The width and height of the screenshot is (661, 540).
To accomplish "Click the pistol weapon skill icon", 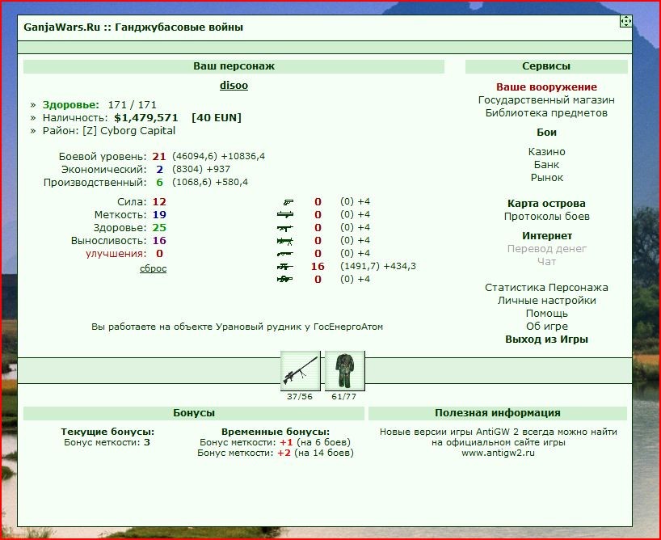I will coord(288,202).
